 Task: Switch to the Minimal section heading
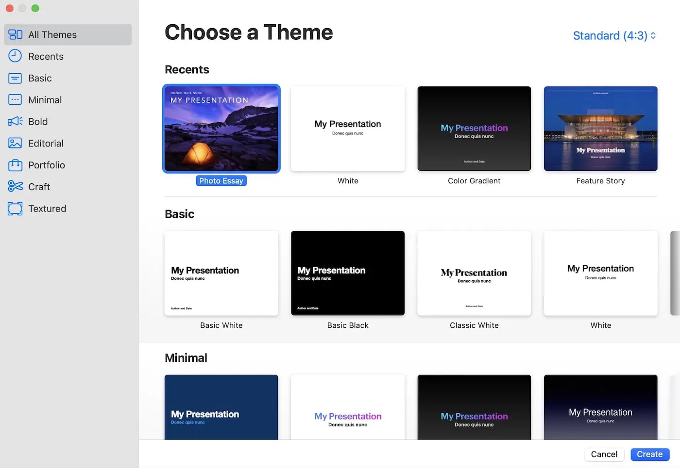(186, 358)
